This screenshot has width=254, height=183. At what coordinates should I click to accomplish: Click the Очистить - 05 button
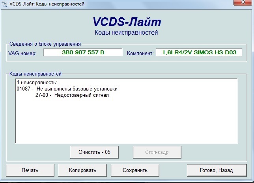[94, 152]
